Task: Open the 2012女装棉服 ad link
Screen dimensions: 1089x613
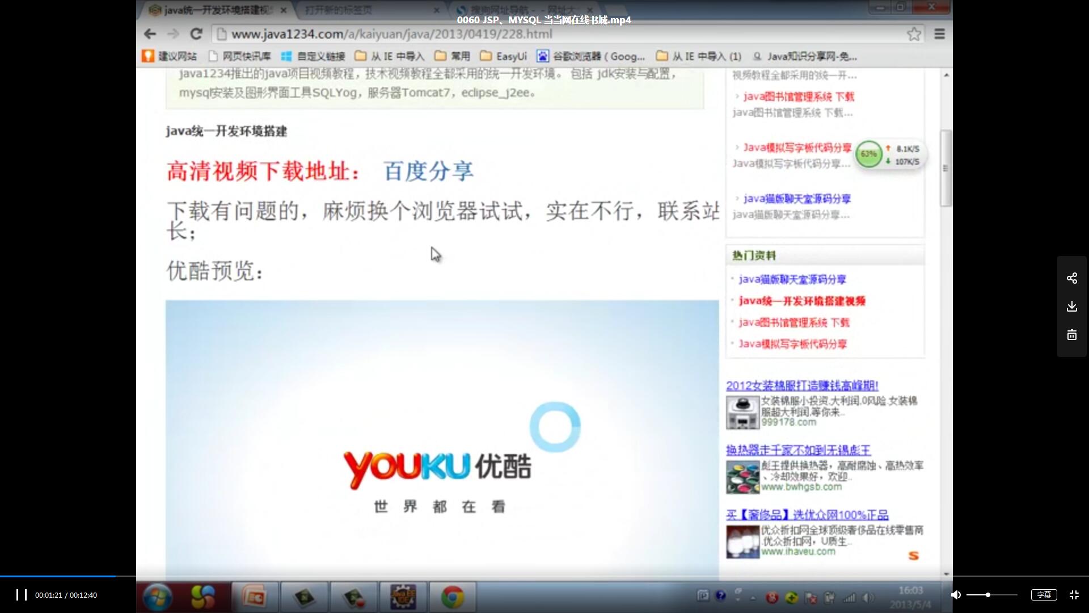Action: (x=802, y=386)
